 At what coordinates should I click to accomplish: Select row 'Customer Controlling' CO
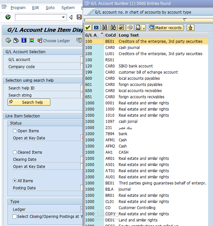click(147, 208)
